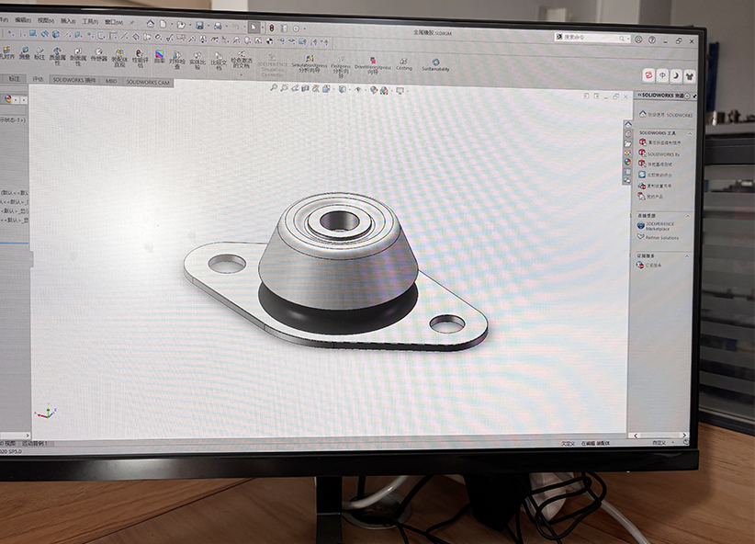
Task: Collapse the 订阅服务 section
Action: pyautogui.click(x=687, y=255)
